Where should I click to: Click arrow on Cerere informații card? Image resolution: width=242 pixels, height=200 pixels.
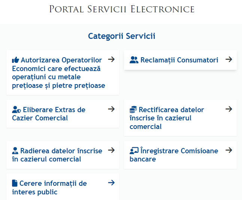[111, 183]
